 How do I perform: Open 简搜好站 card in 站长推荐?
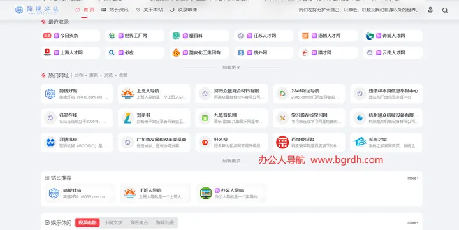click(x=79, y=193)
